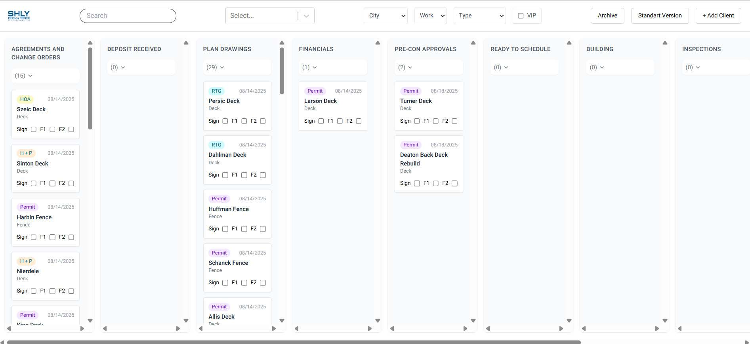This screenshot has height=344, width=750.
Task: Click the up arrow of Building column
Action: [x=665, y=43]
